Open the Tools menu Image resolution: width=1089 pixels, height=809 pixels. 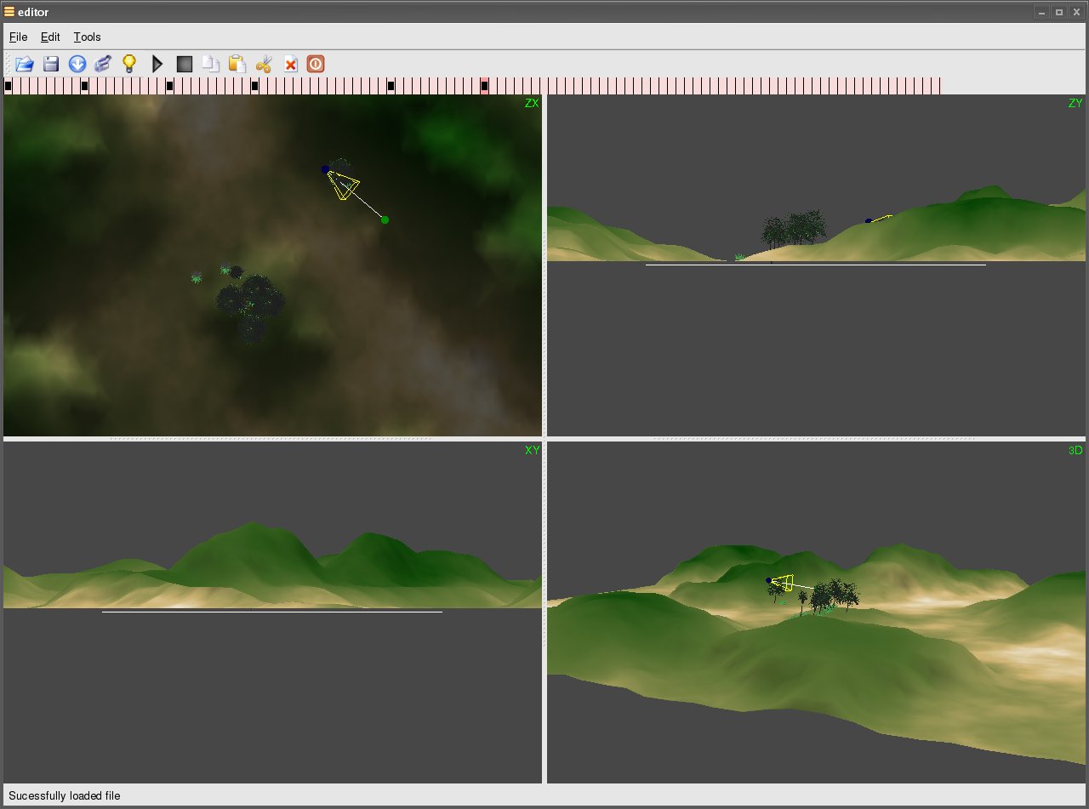pyautogui.click(x=87, y=37)
